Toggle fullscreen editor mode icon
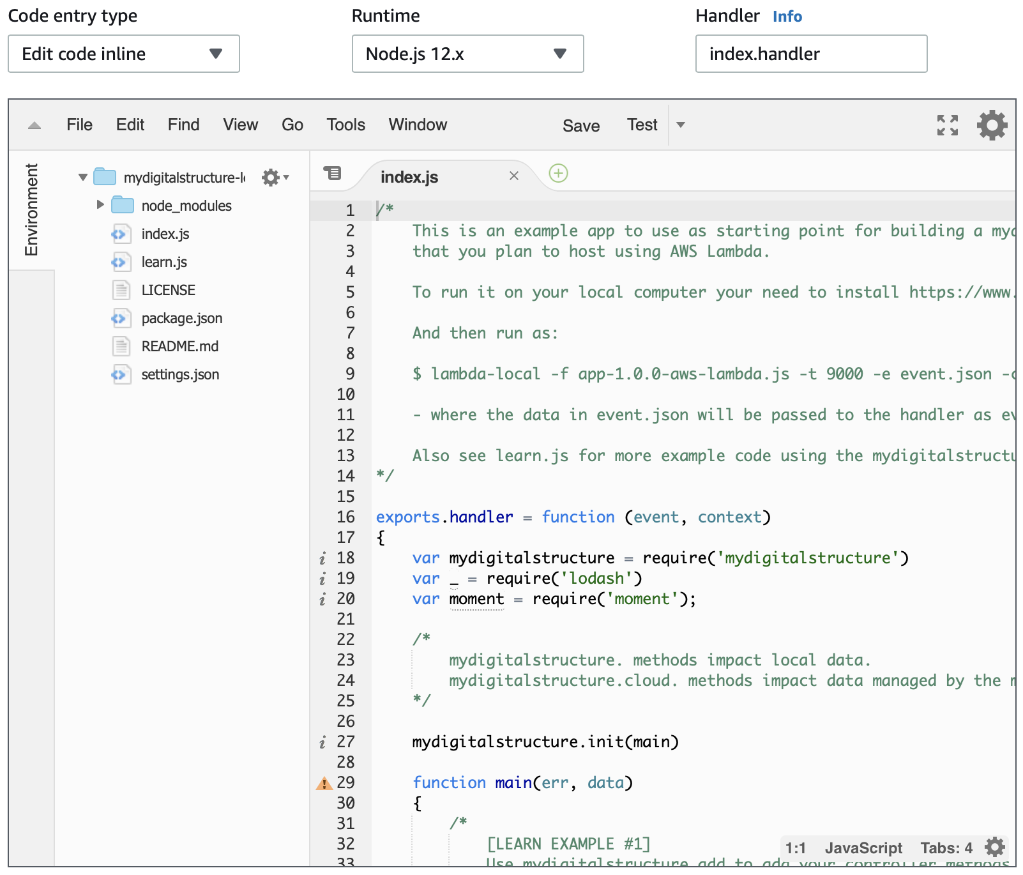 (x=948, y=125)
